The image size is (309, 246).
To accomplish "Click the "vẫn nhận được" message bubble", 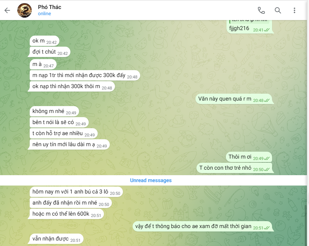I will point(57,239).
